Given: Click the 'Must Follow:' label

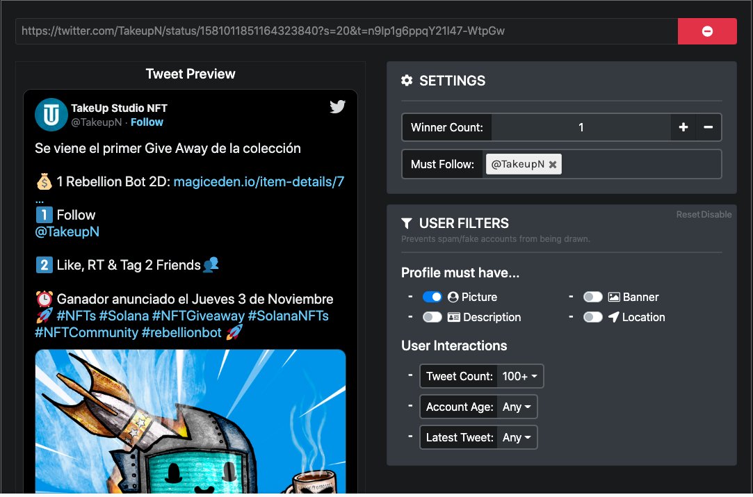Looking at the screenshot, I should pos(442,164).
